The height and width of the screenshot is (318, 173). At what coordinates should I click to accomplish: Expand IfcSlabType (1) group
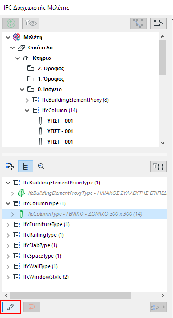pyautogui.click(x=8, y=246)
